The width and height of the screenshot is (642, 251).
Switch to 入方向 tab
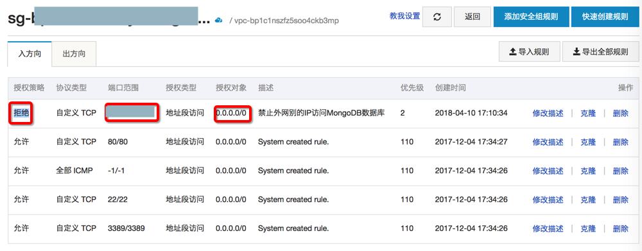(x=30, y=54)
